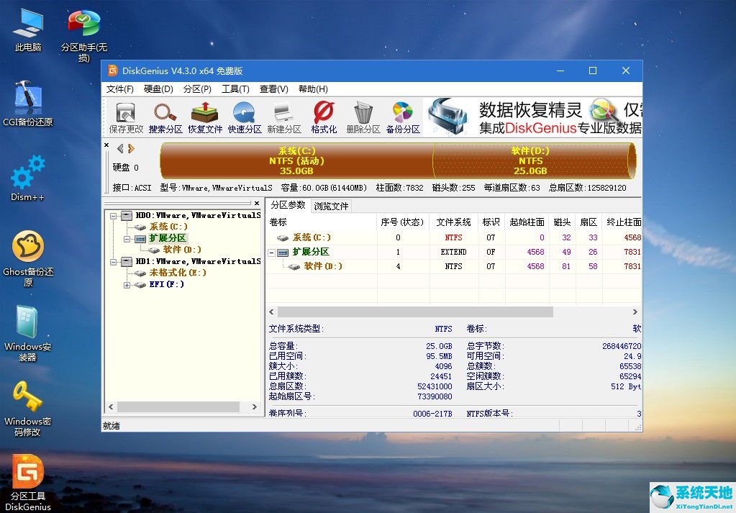Open the 查看(V) menu
This screenshot has height=513, width=736.
click(273, 88)
